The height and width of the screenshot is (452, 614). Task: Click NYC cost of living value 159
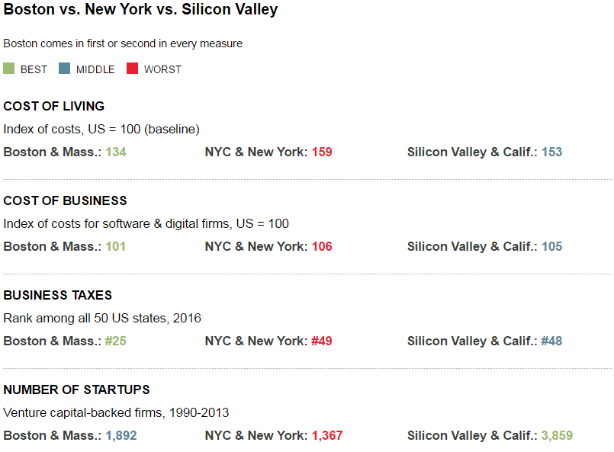(x=322, y=152)
